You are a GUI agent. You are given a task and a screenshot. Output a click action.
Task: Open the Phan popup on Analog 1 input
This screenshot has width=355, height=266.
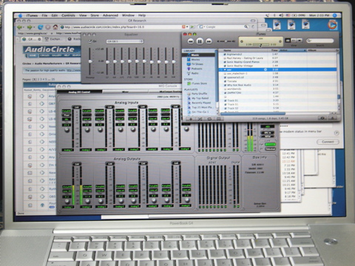click(67, 115)
